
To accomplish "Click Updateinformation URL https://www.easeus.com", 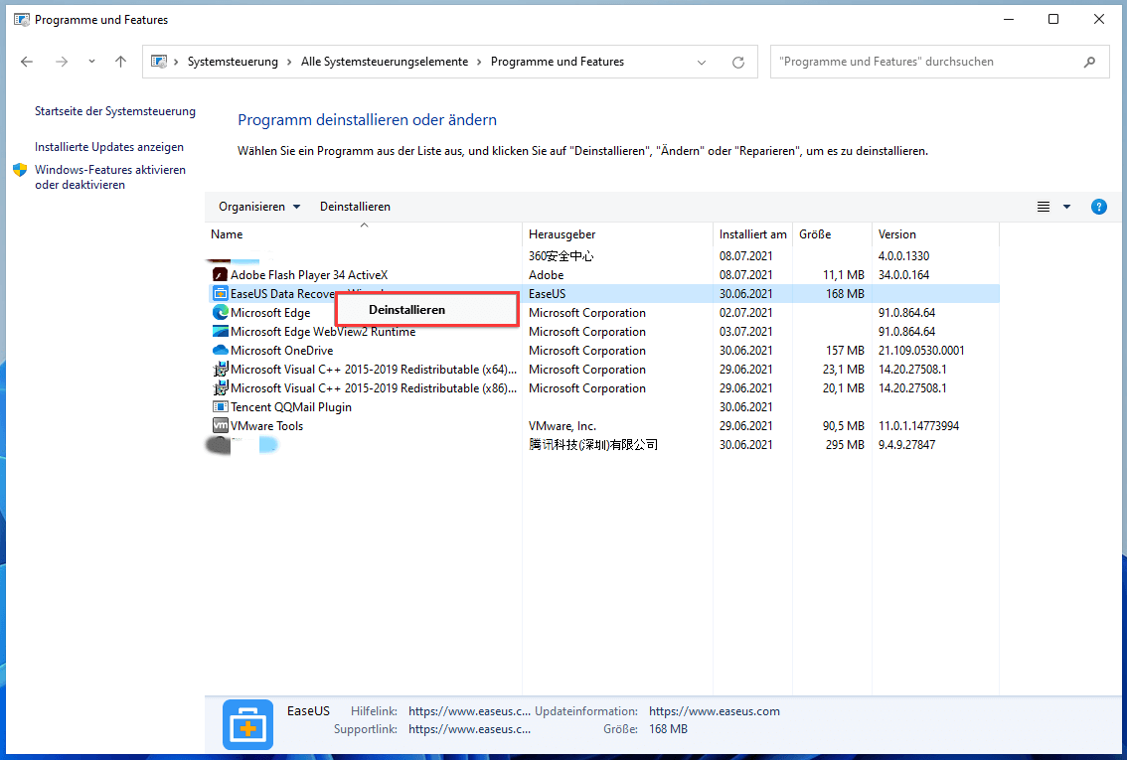I will click(x=715, y=711).
